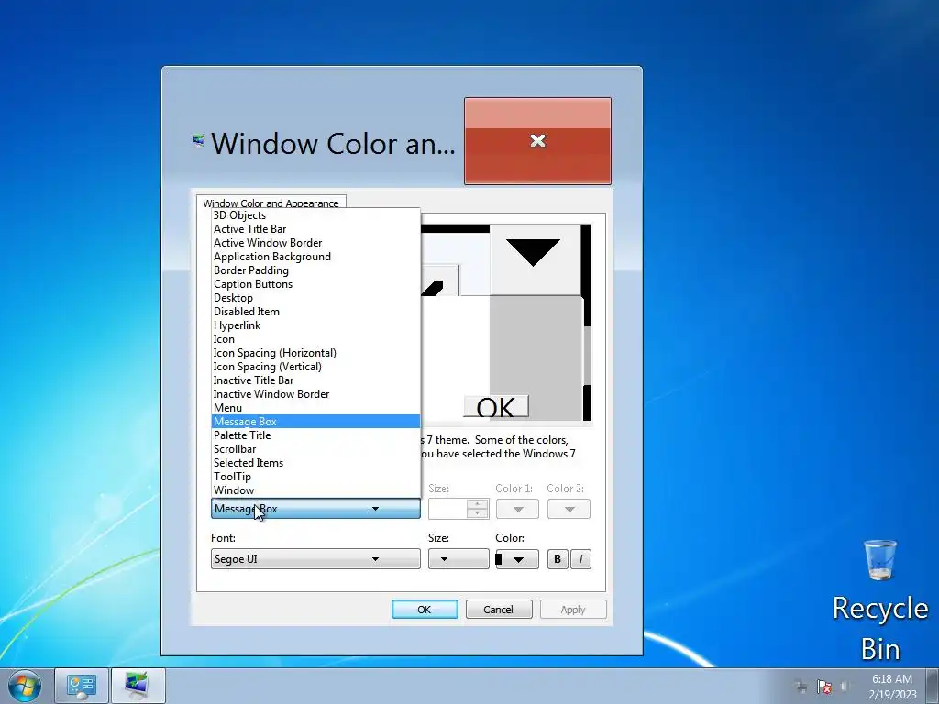Choose Selected Items entry
The height and width of the screenshot is (704, 939).
(315, 463)
